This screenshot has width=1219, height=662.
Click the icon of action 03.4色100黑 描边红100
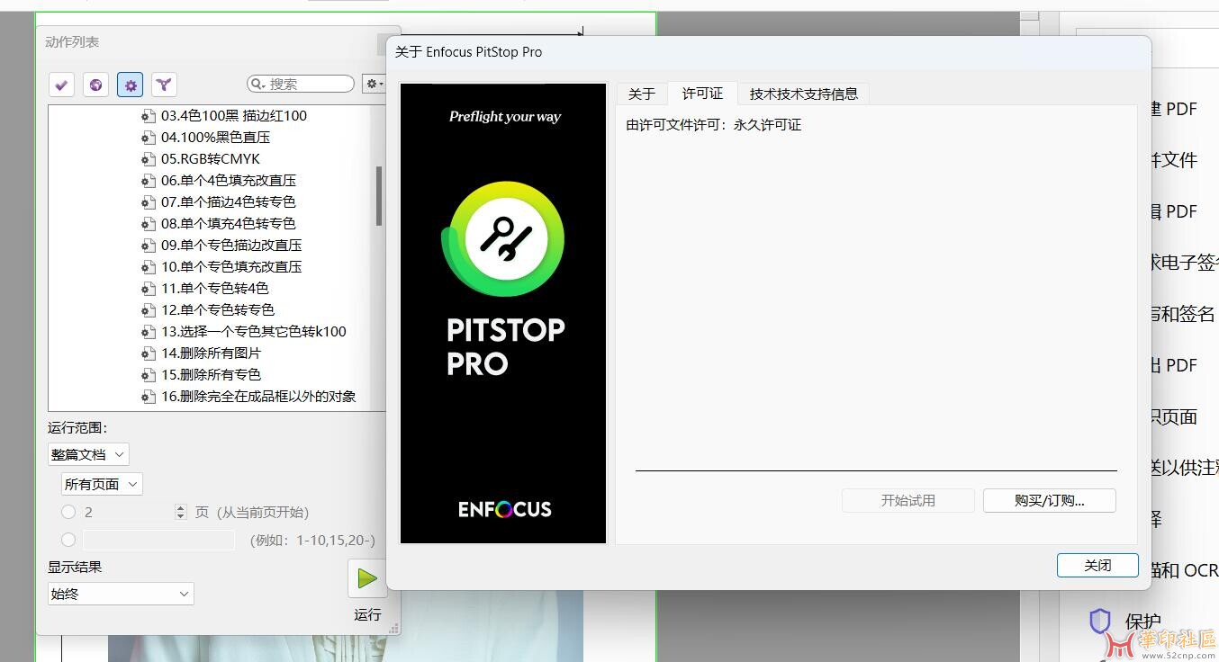point(149,116)
